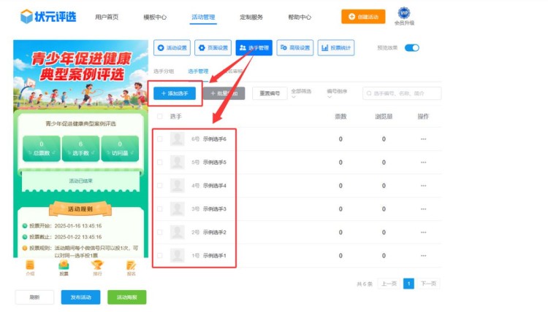Toggle the 预览效果 switch
Viewport: 548px width, 312px height.
(411, 48)
